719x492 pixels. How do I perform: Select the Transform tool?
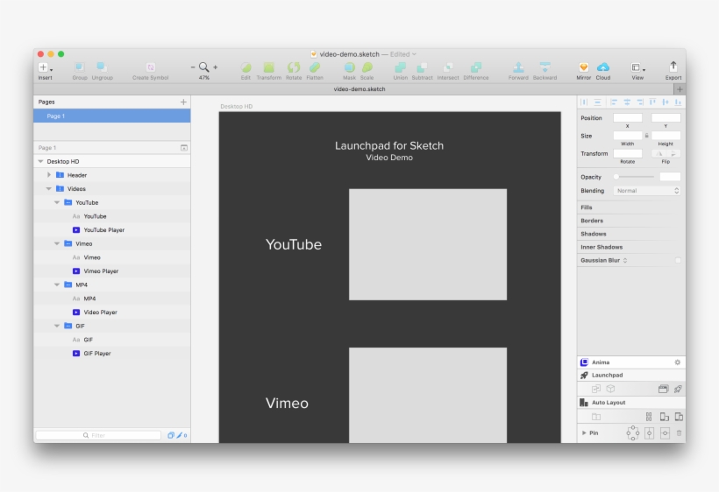268,67
